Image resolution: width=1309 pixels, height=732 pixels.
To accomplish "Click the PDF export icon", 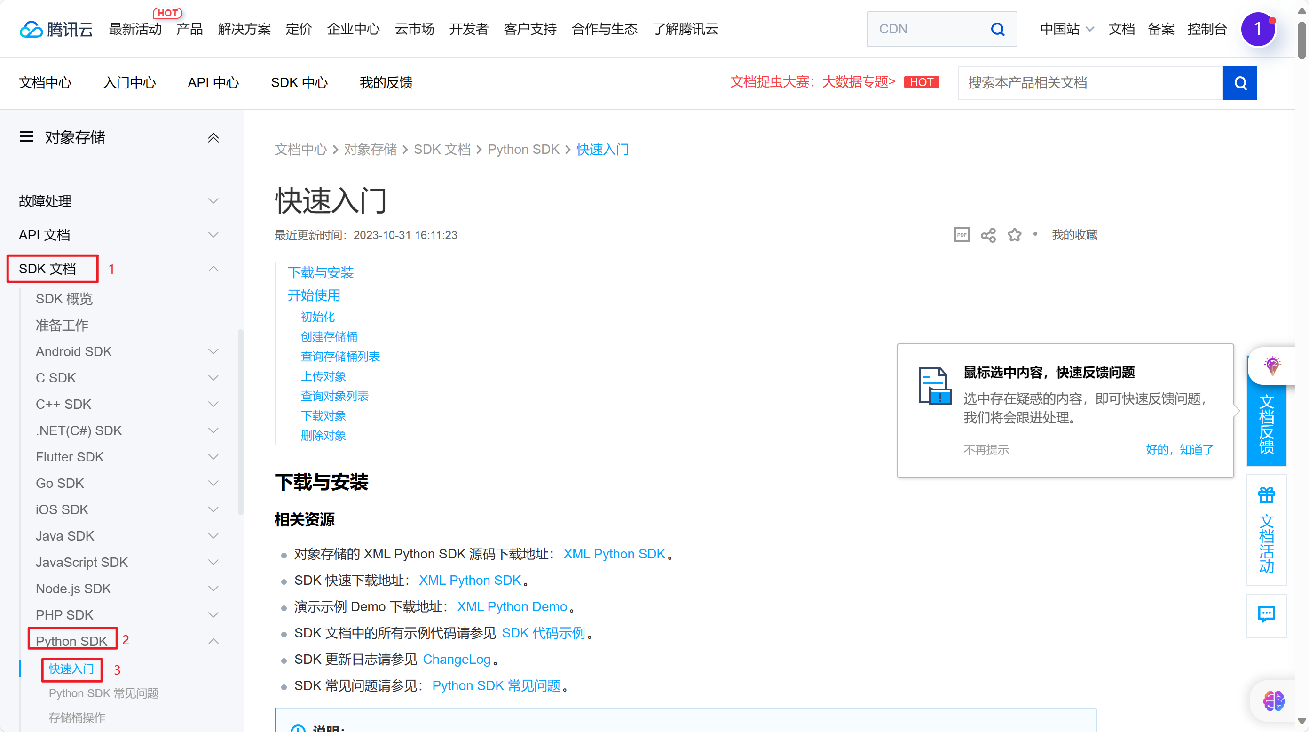I will click(x=962, y=235).
